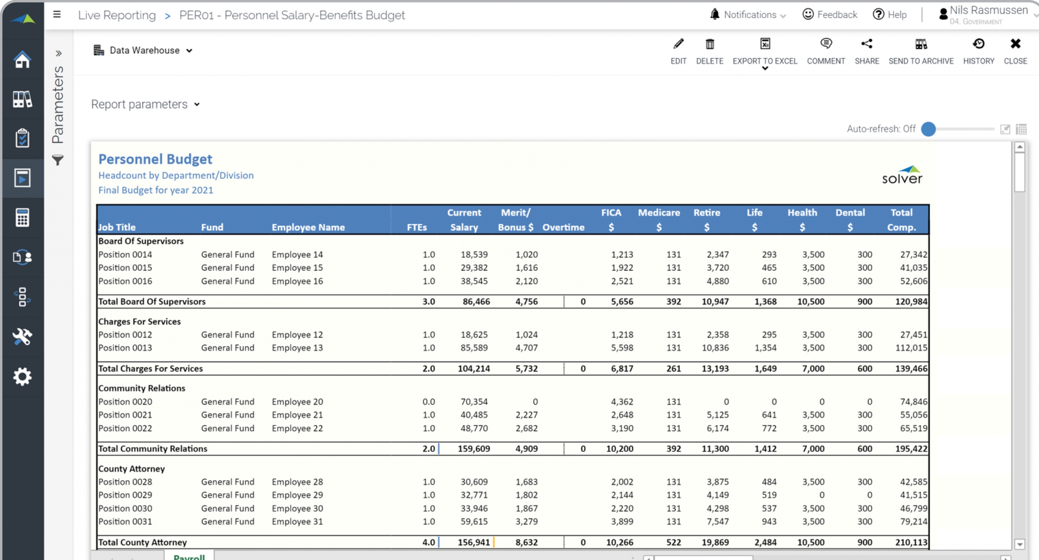1039x560 pixels.
Task: Click the filter funnel icon
Action: click(58, 160)
